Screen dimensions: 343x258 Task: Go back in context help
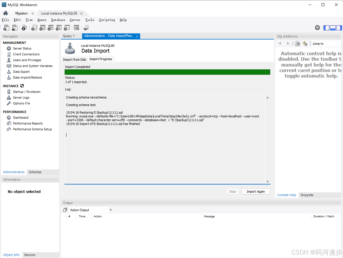[280, 43]
